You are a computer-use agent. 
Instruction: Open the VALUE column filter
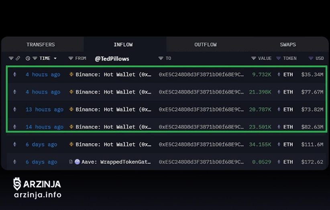click(x=253, y=58)
